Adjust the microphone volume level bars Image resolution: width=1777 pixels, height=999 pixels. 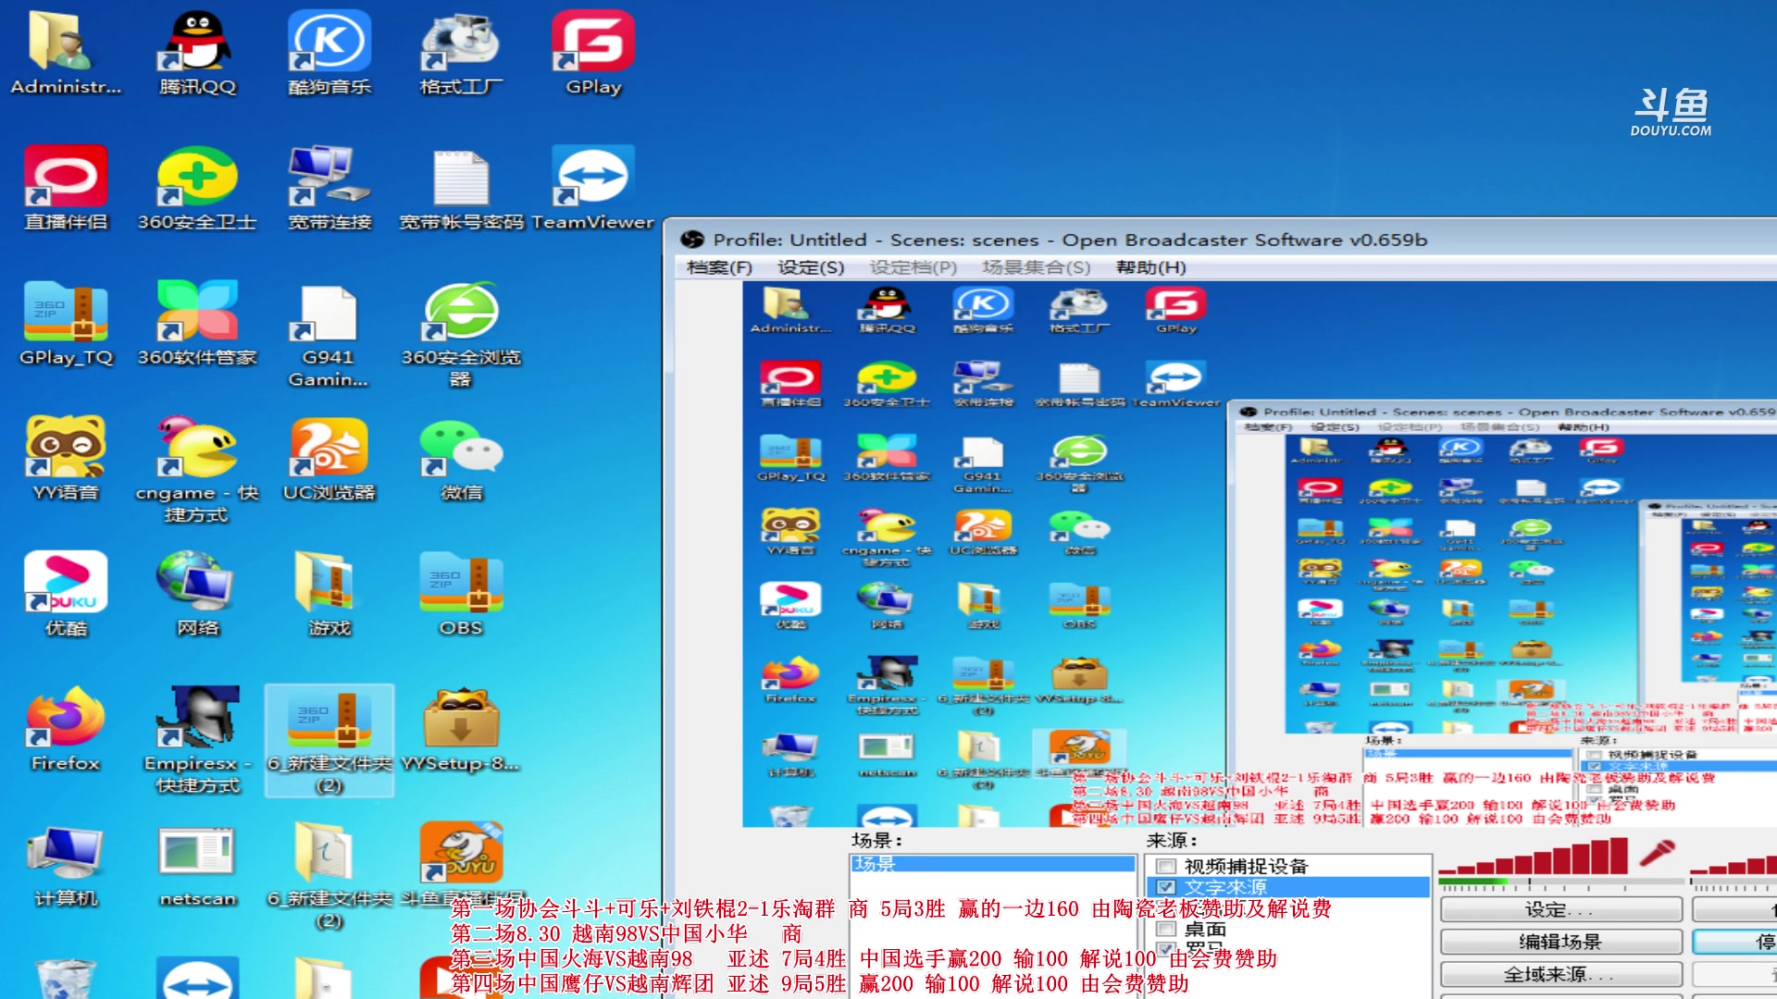point(1533,856)
